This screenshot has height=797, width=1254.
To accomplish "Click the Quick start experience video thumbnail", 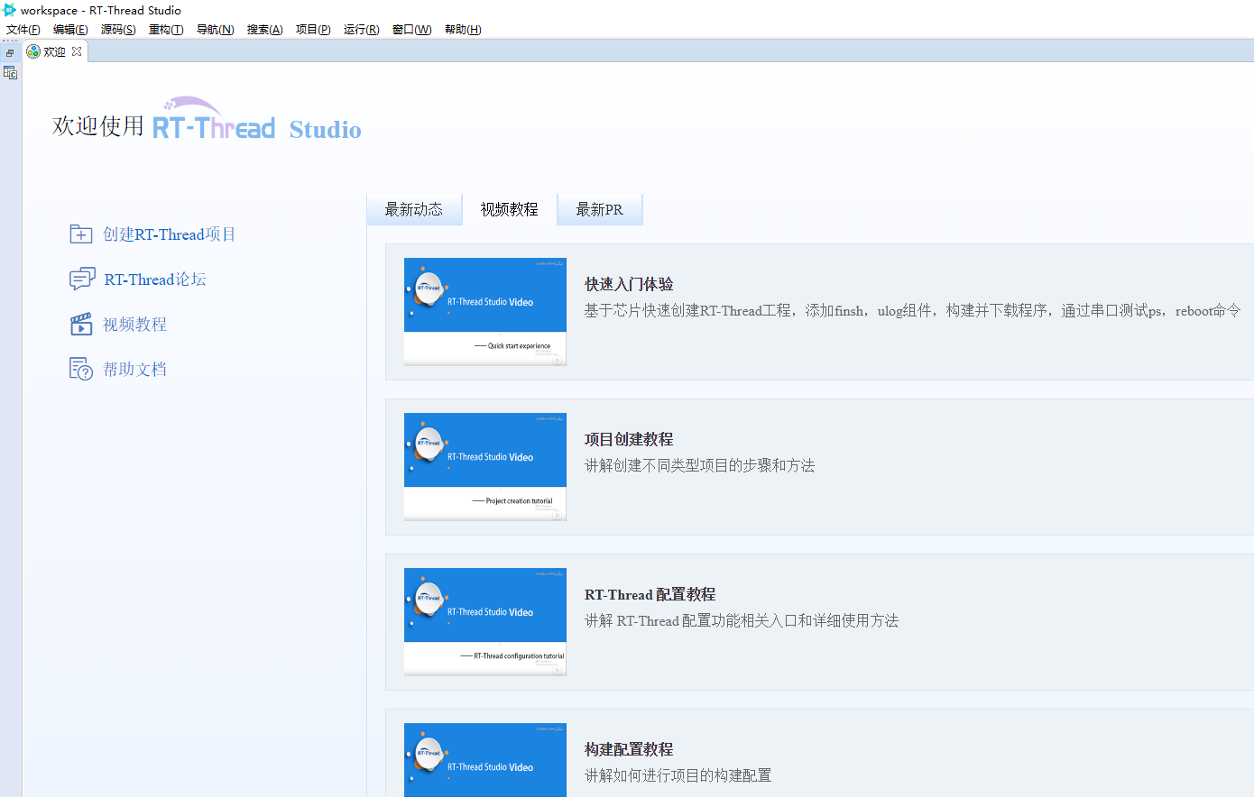I will [484, 312].
